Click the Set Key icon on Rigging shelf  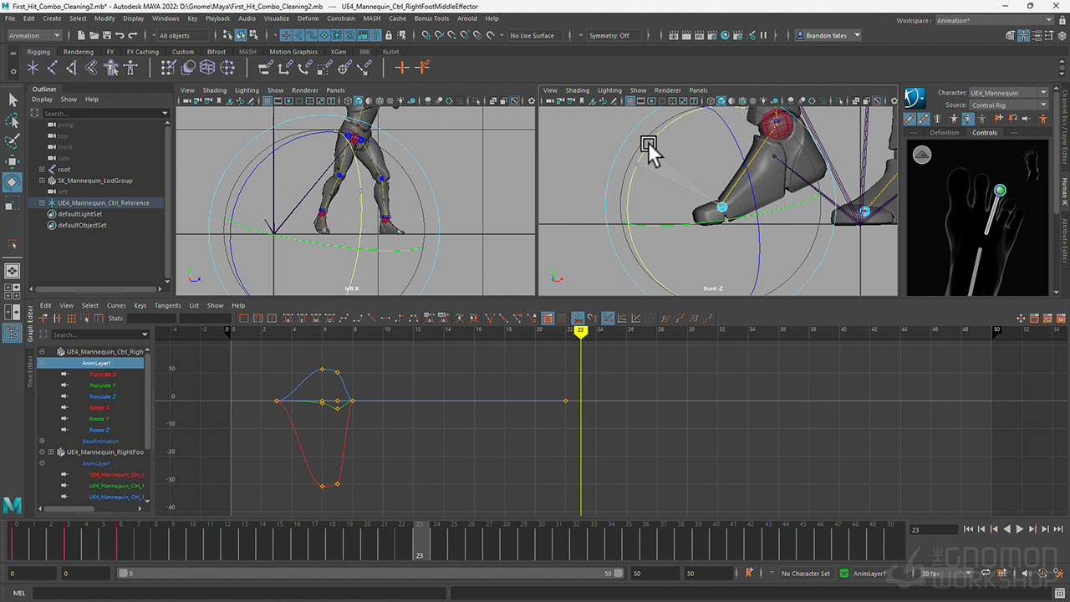pos(402,68)
